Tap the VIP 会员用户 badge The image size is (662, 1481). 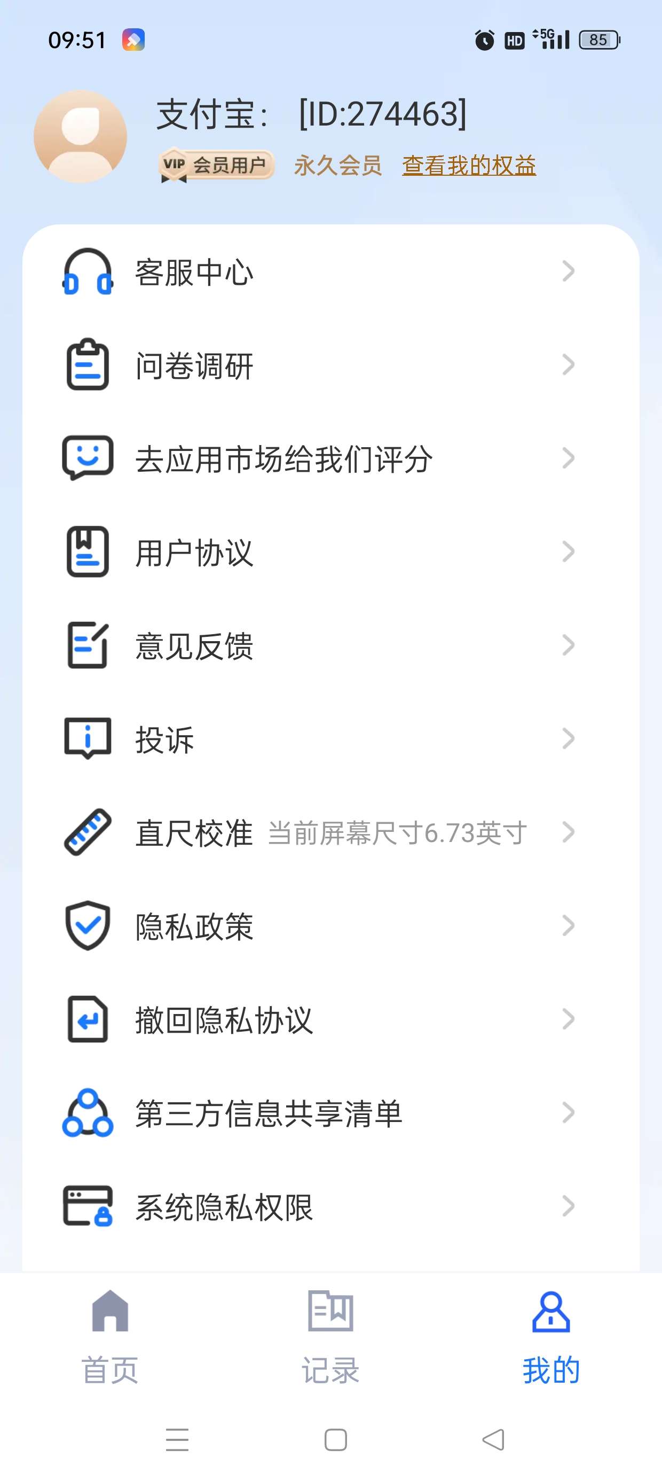click(x=216, y=166)
